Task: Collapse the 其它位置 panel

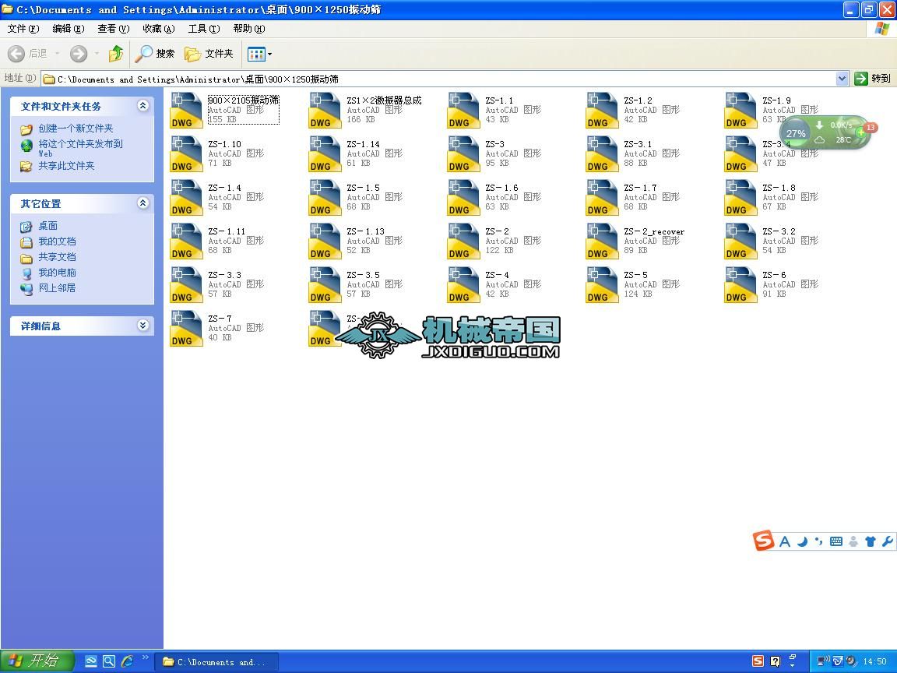Action: 143,203
